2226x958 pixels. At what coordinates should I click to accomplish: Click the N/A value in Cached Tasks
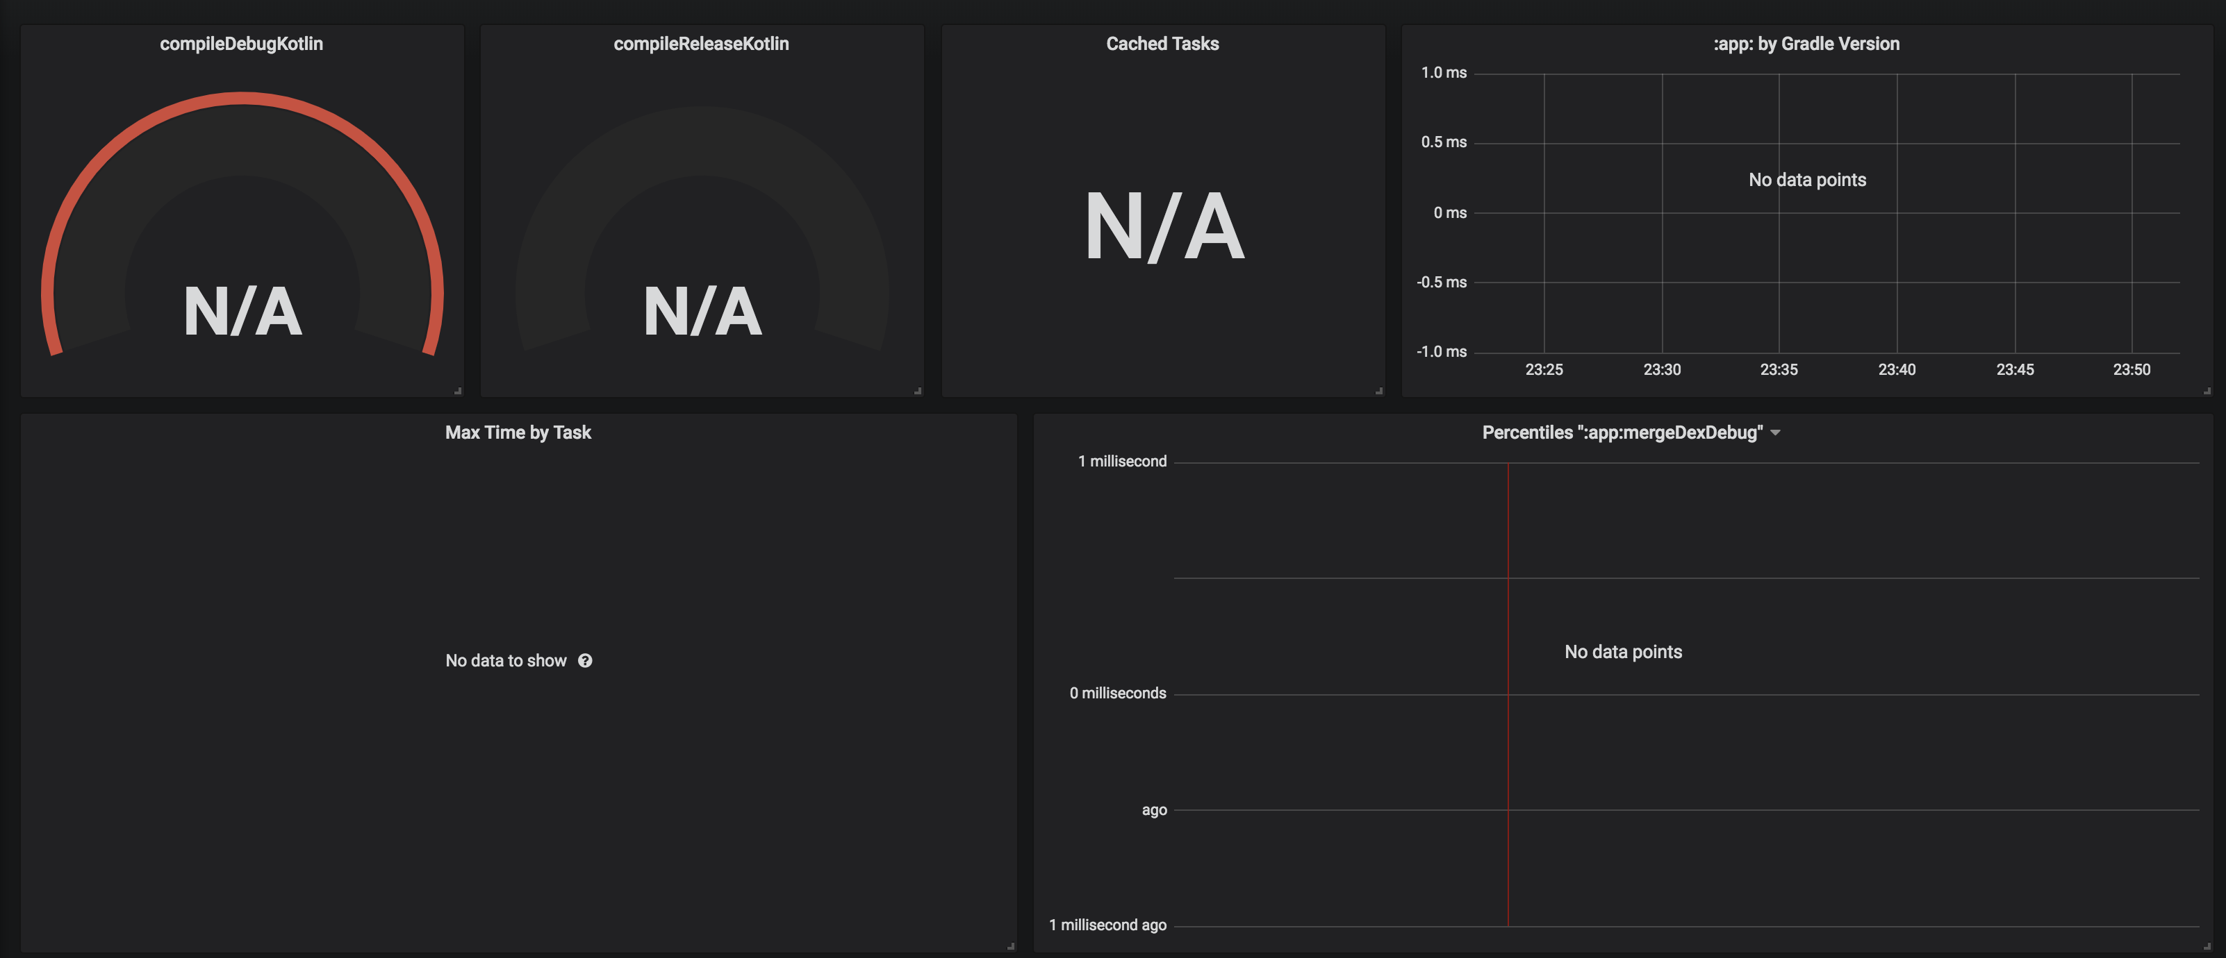1164,226
